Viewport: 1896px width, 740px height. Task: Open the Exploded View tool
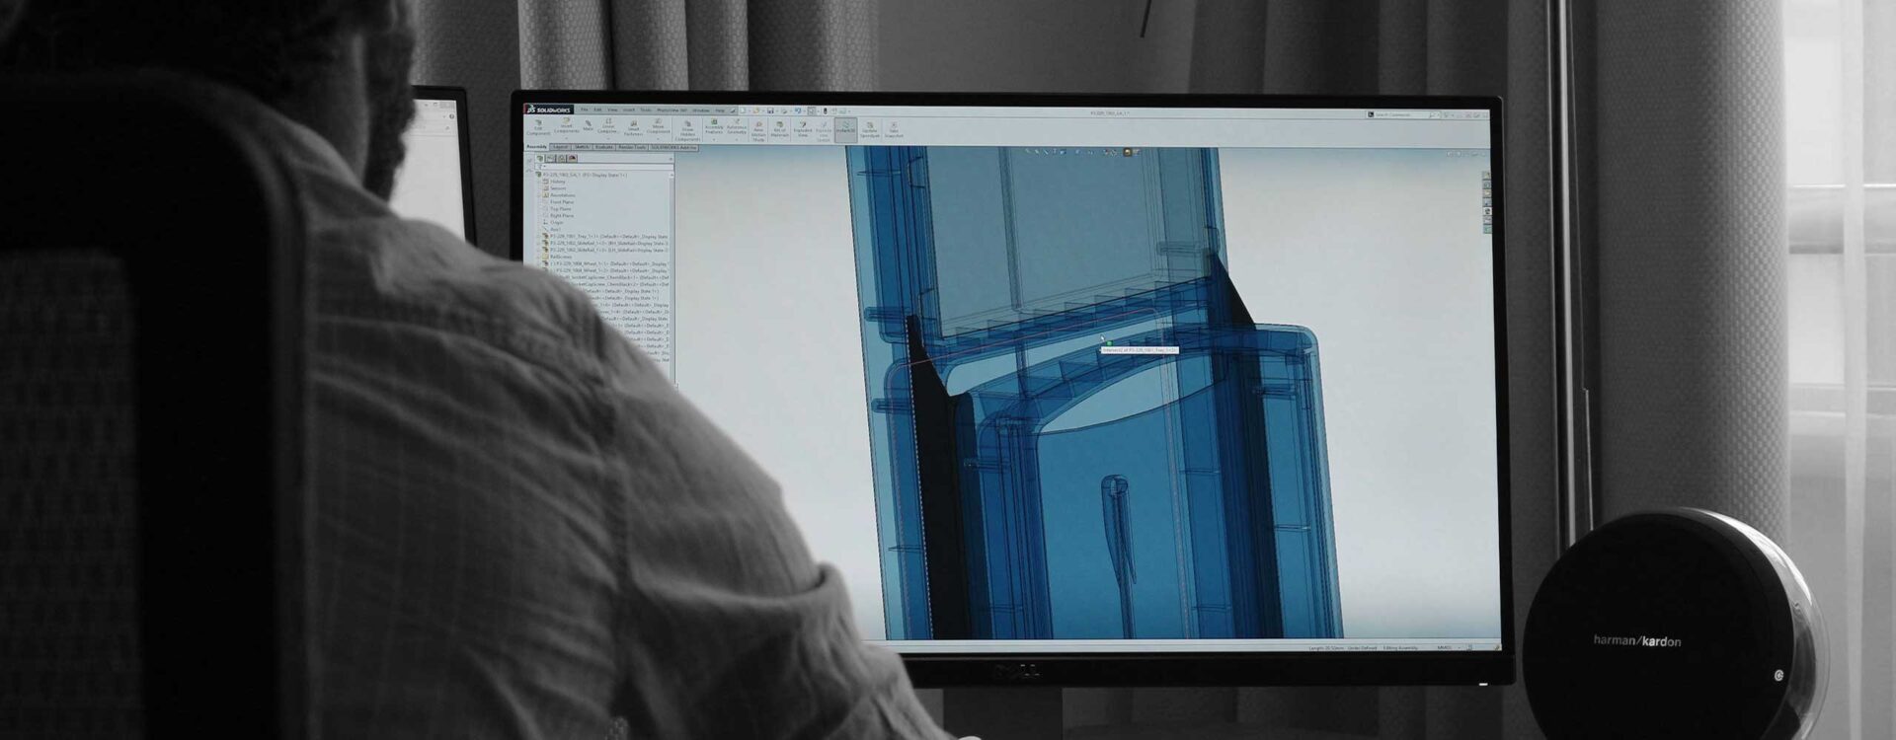803,129
